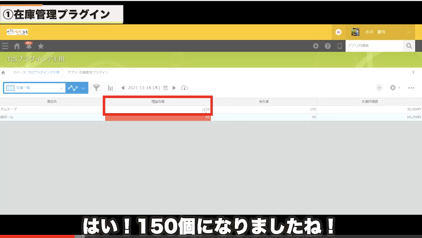Screen dimensions: 422x238
Task: Open the favorites star icon
Action: (41, 46)
